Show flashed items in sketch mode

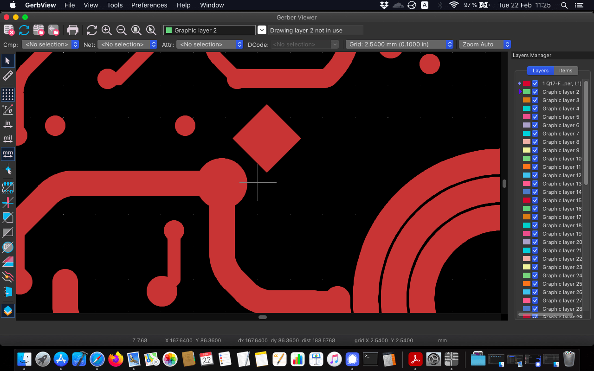click(x=8, y=188)
